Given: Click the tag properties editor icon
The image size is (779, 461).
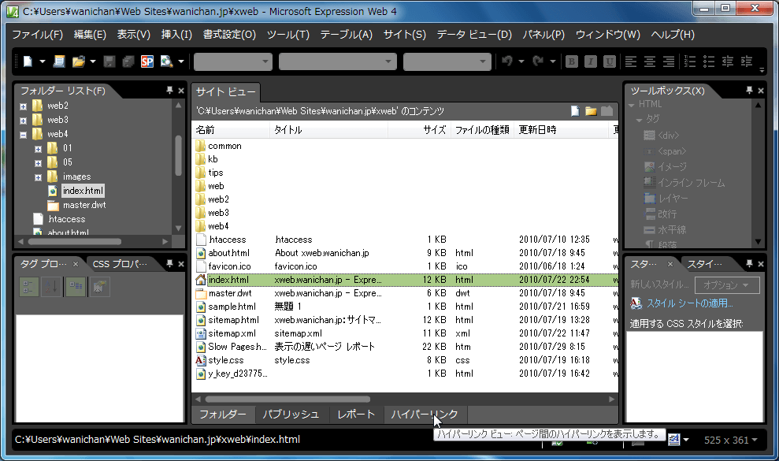Looking at the screenshot, I should [x=99, y=286].
